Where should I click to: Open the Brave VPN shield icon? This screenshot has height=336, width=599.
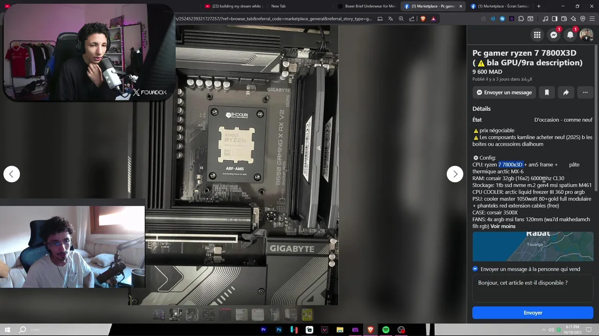coord(583,19)
